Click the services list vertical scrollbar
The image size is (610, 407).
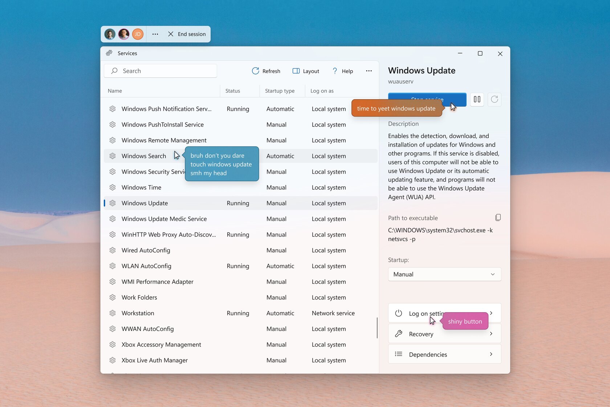377,328
